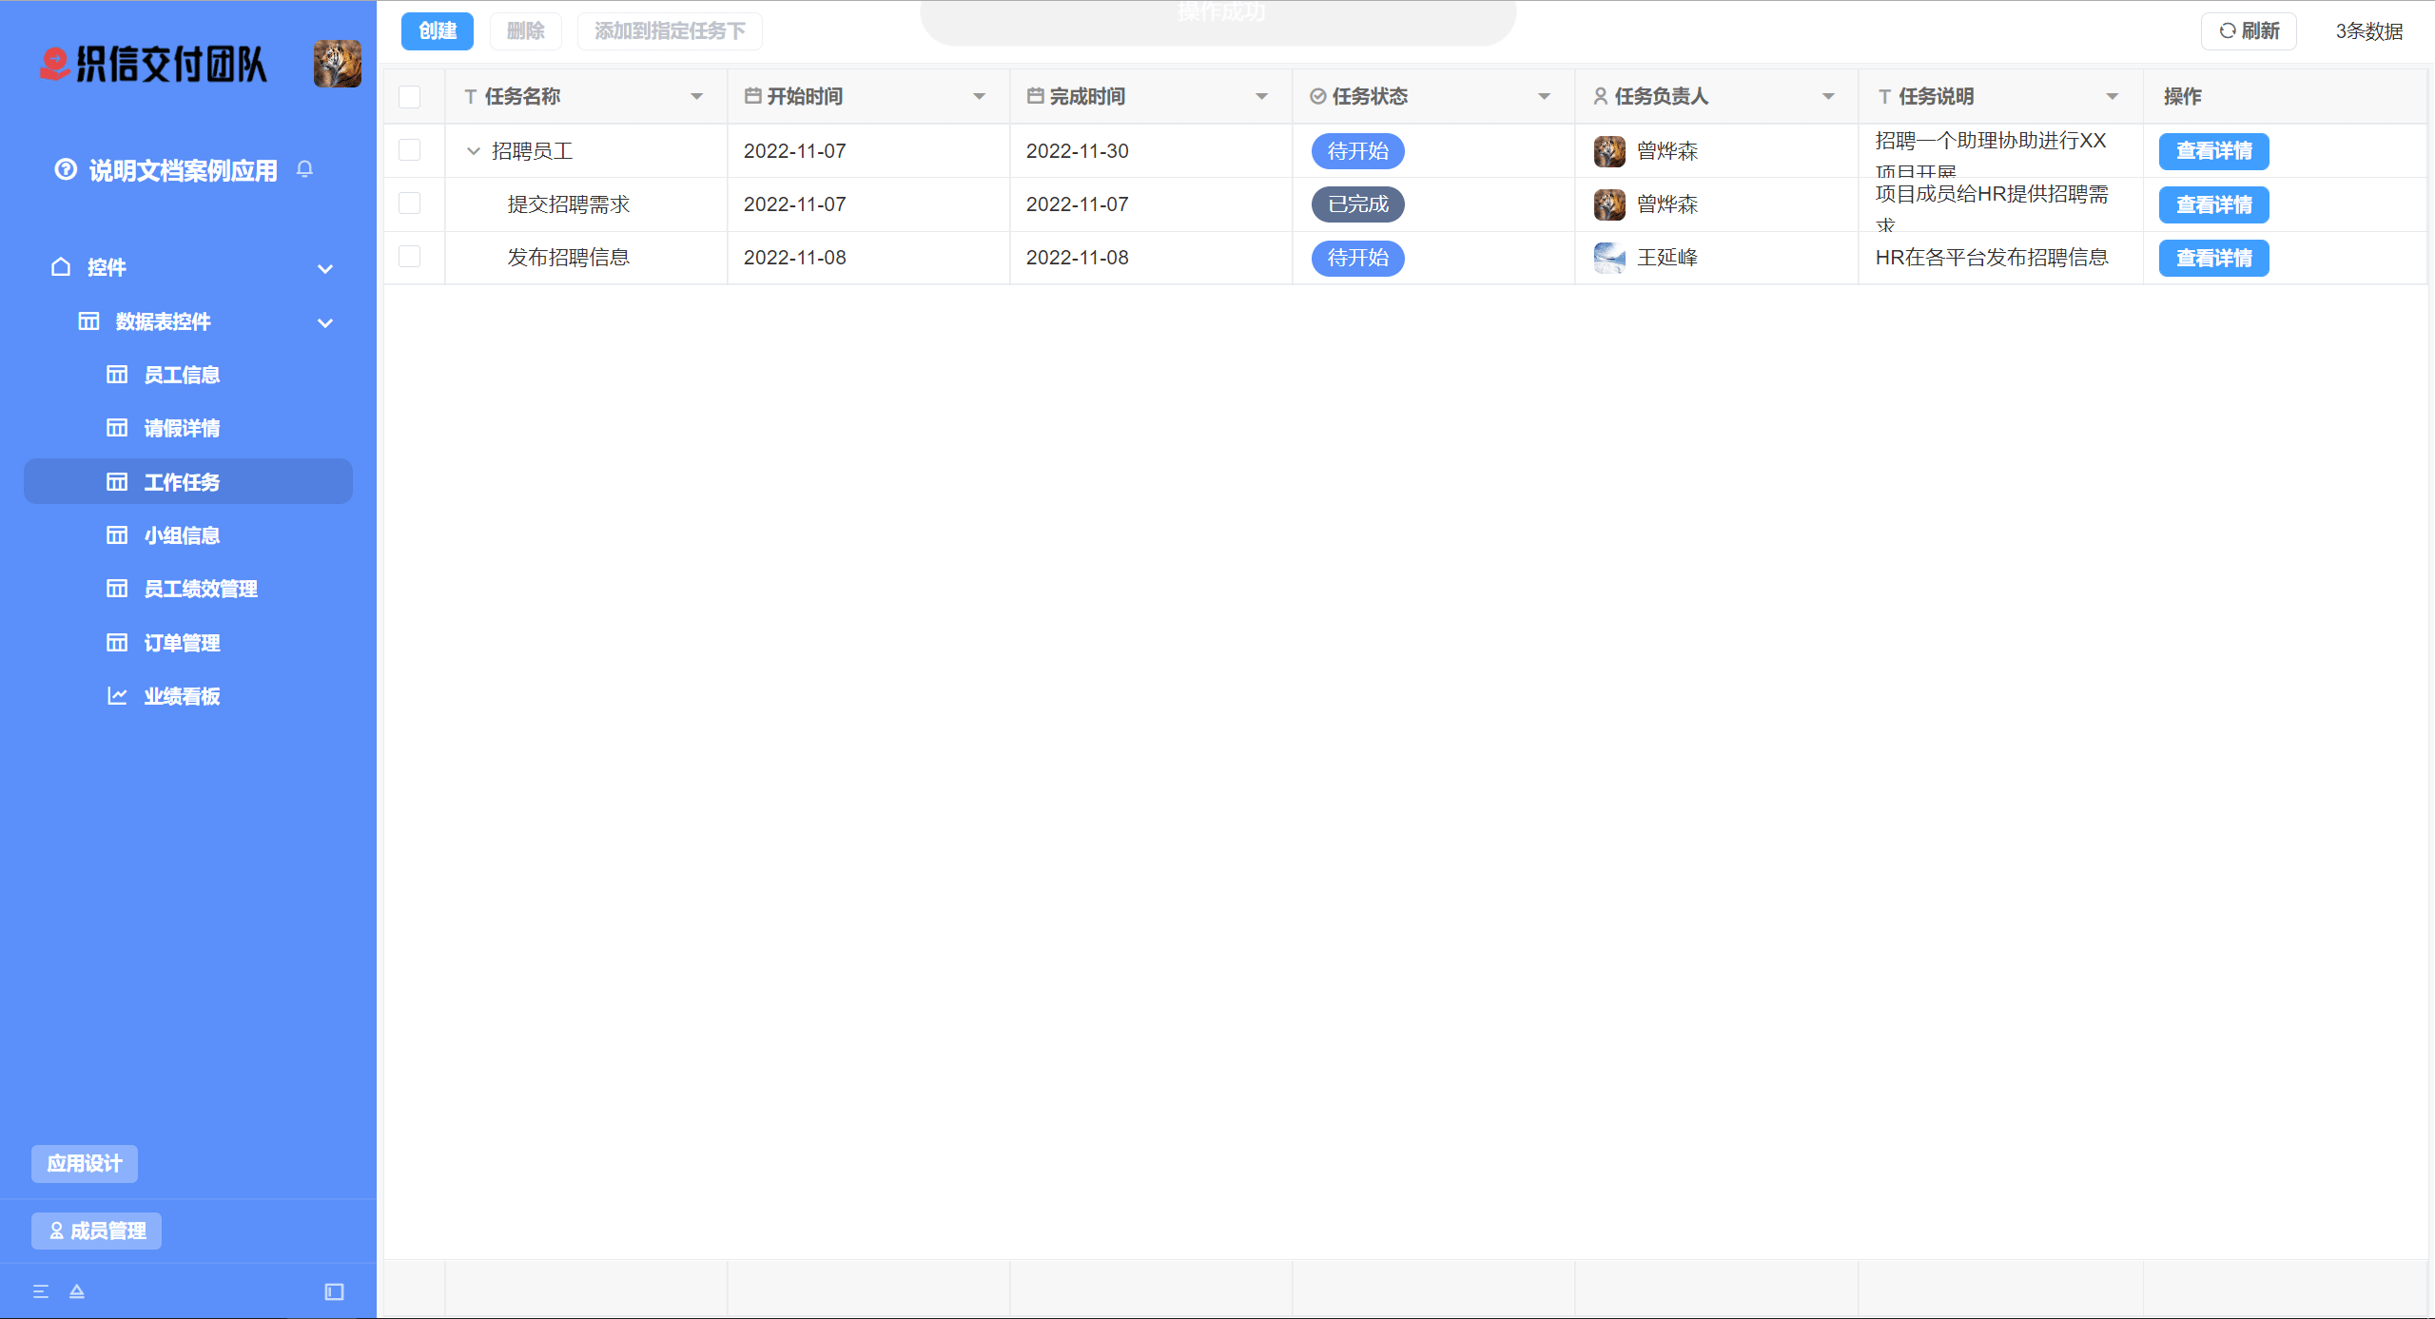Click the sidebar collapse panel icon at bottom
The height and width of the screenshot is (1319, 2435).
[x=334, y=1291]
